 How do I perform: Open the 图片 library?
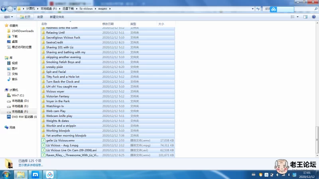15,68
